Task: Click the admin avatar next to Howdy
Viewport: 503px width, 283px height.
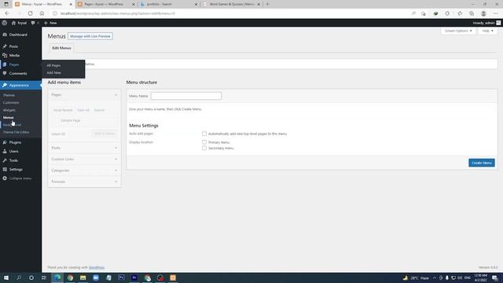Action: (x=498, y=23)
